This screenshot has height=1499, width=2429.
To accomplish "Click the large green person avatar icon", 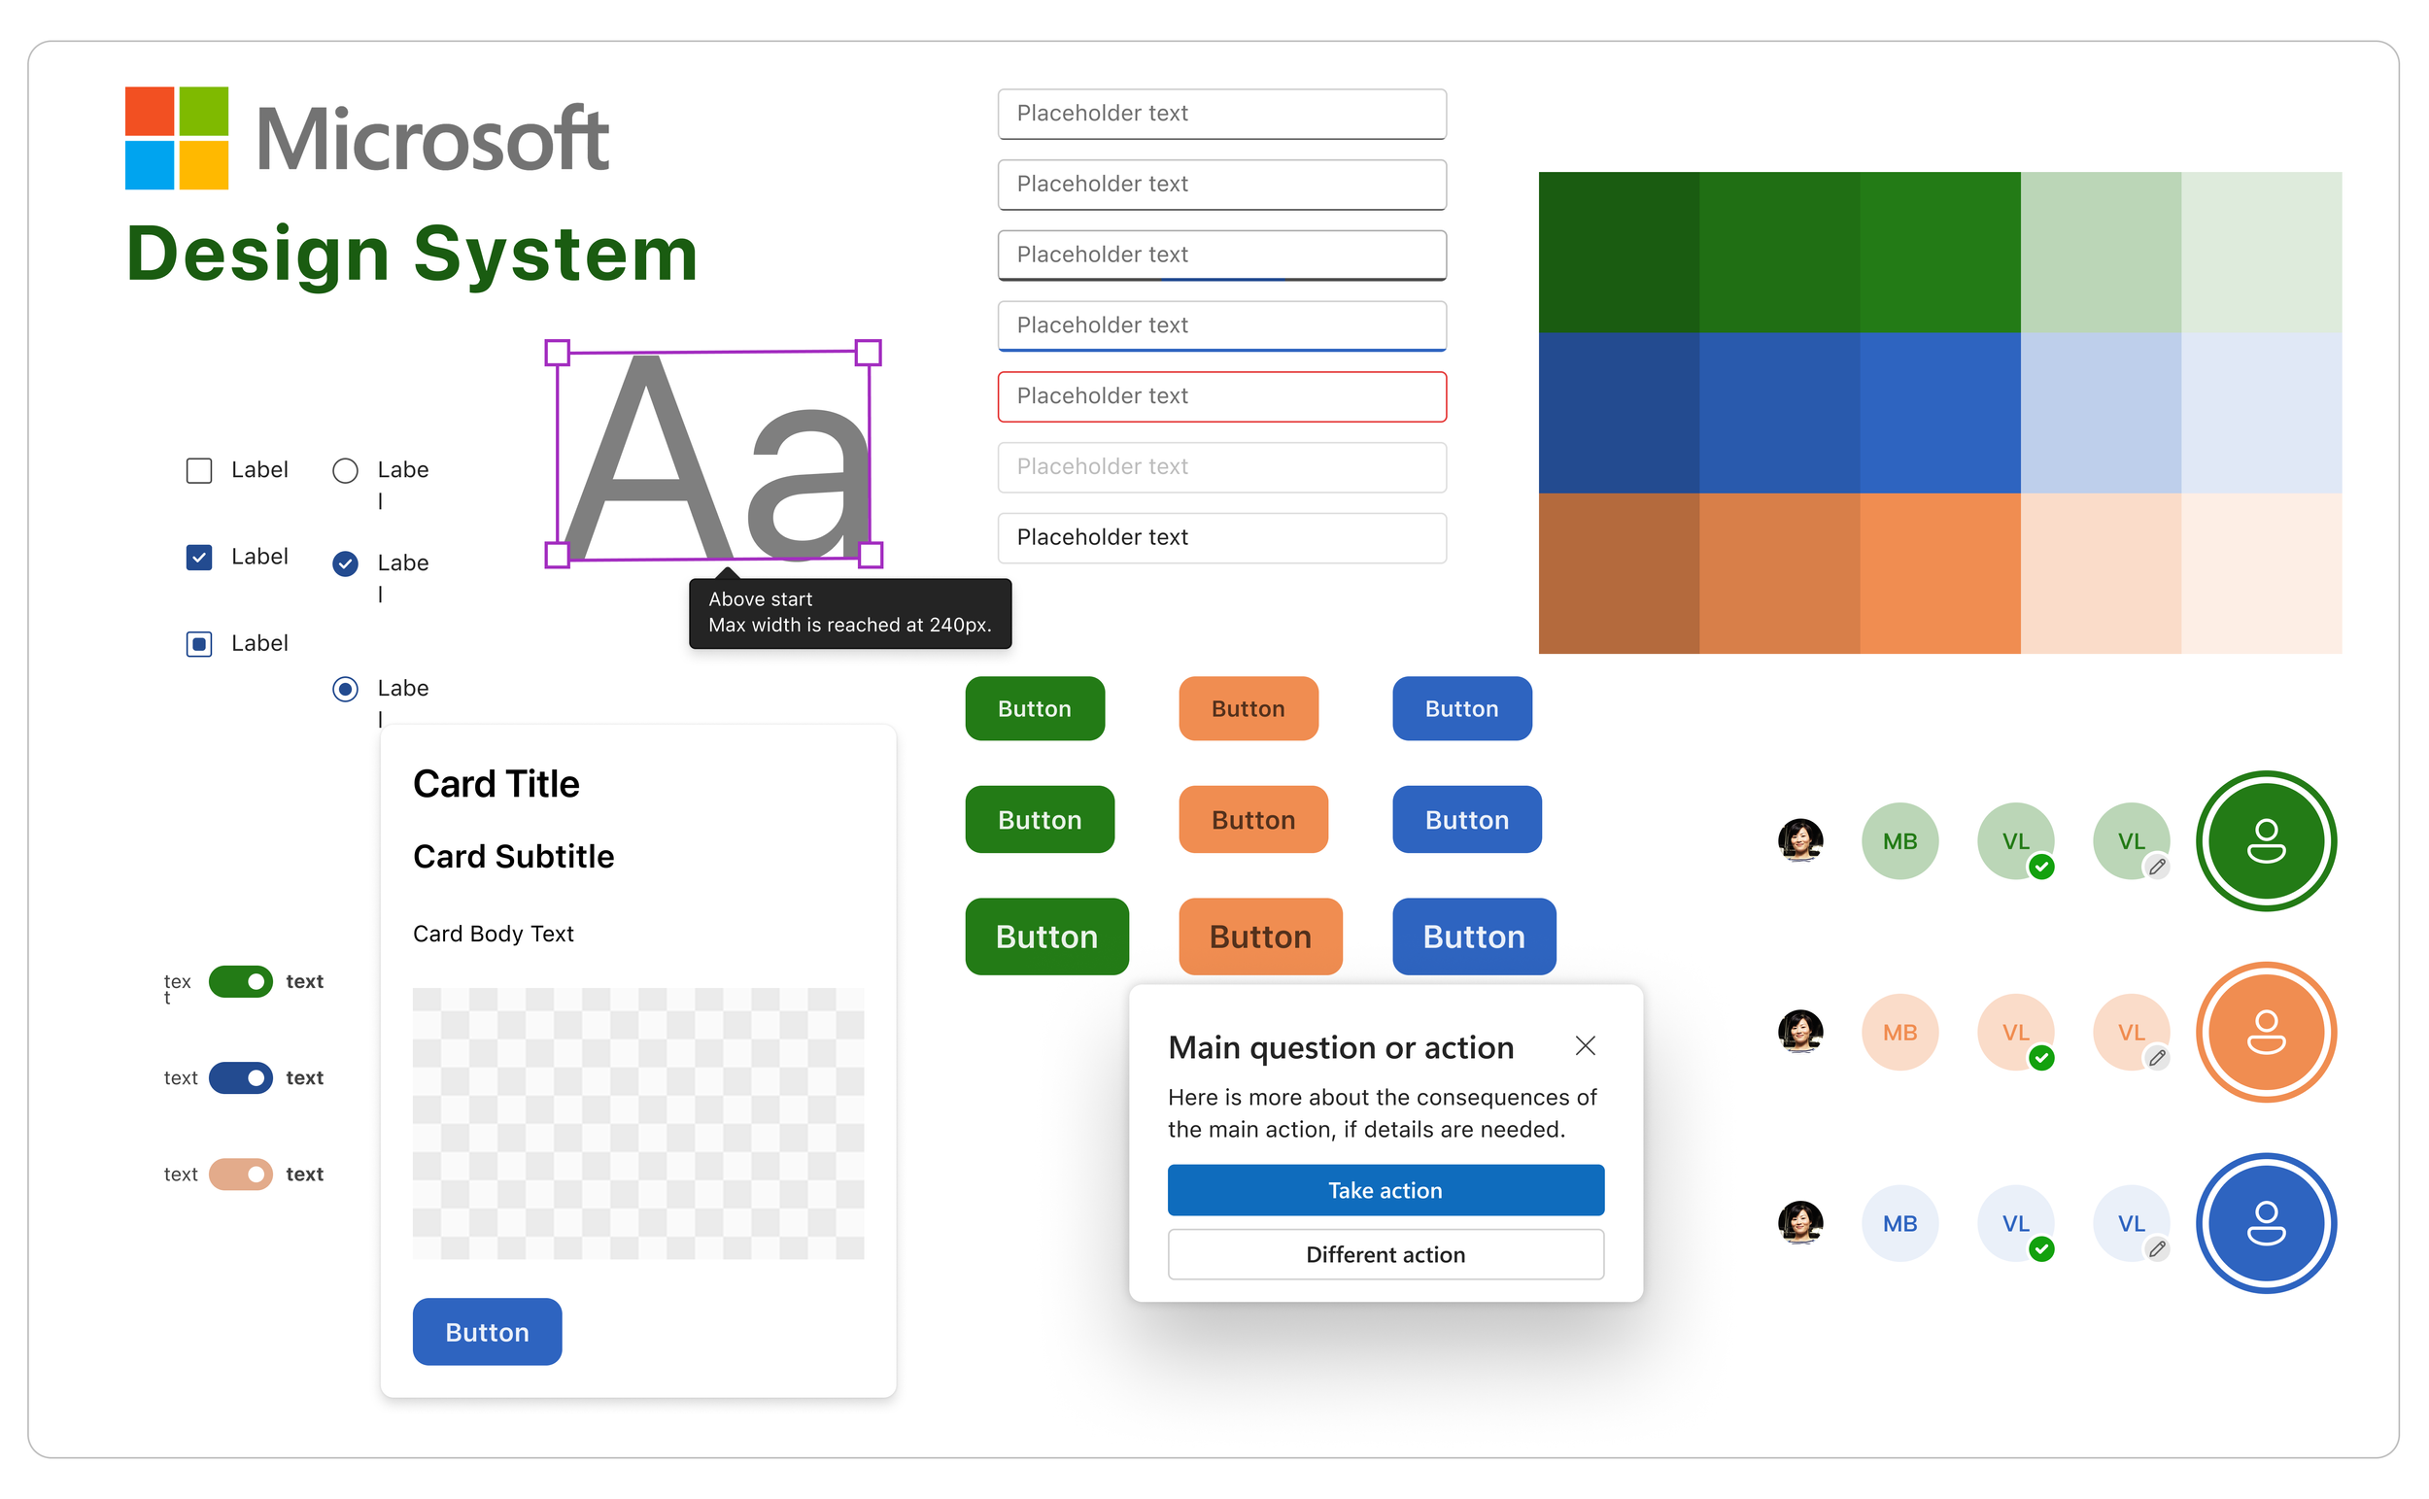I will pyautogui.click(x=2266, y=840).
